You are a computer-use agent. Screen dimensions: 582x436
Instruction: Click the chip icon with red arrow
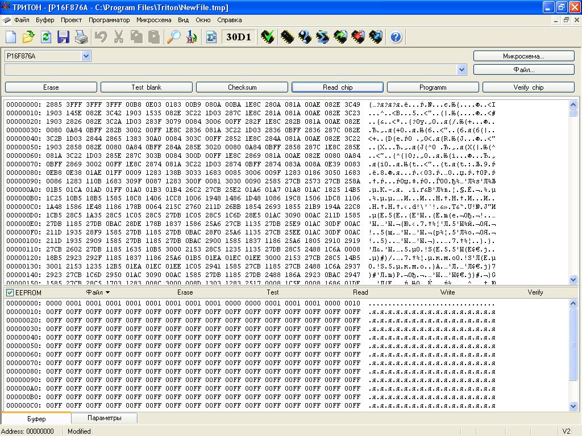pyautogui.click(x=357, y=37)
